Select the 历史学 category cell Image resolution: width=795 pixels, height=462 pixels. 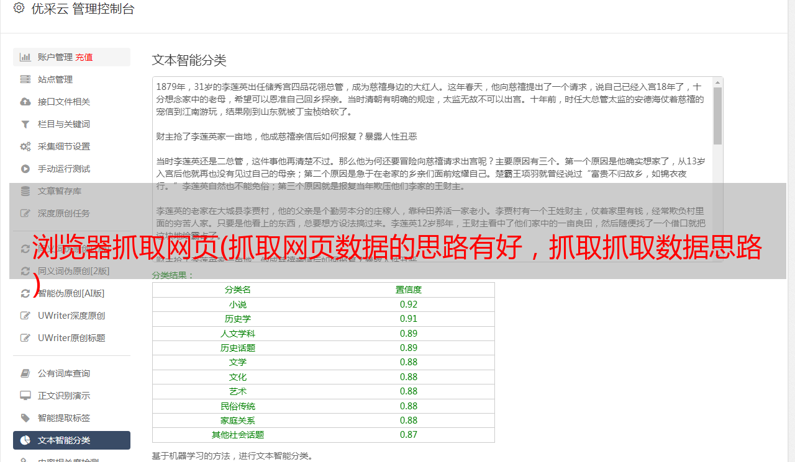[x=238, y=319]
